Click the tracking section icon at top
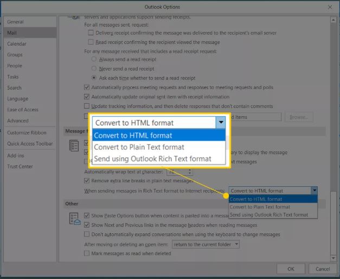Screen dimensions: 340x279 74,17
